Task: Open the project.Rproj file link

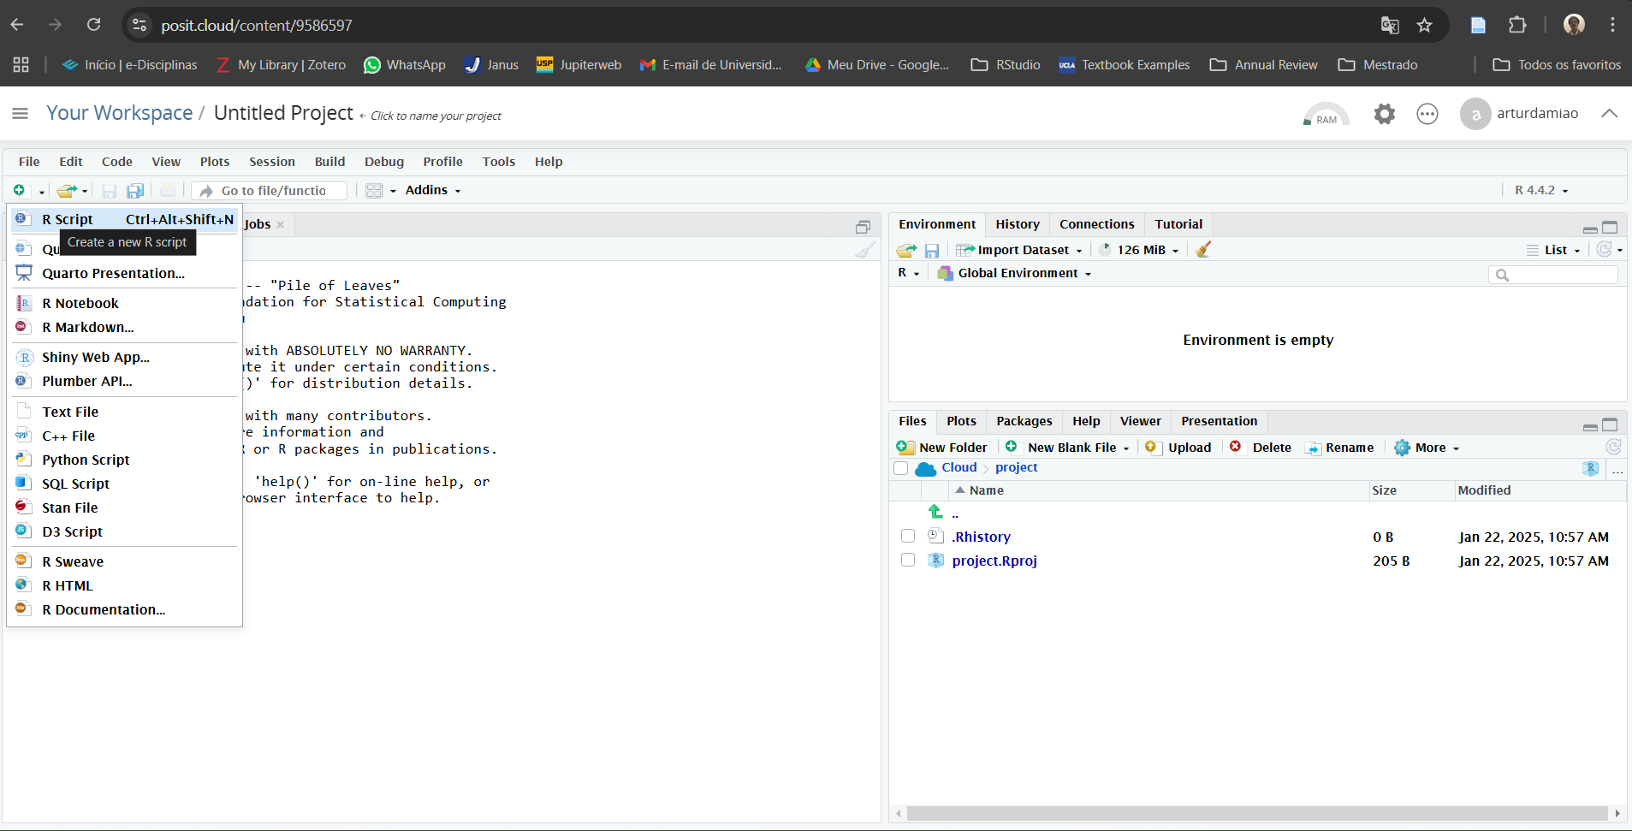Action: [994, 561]
